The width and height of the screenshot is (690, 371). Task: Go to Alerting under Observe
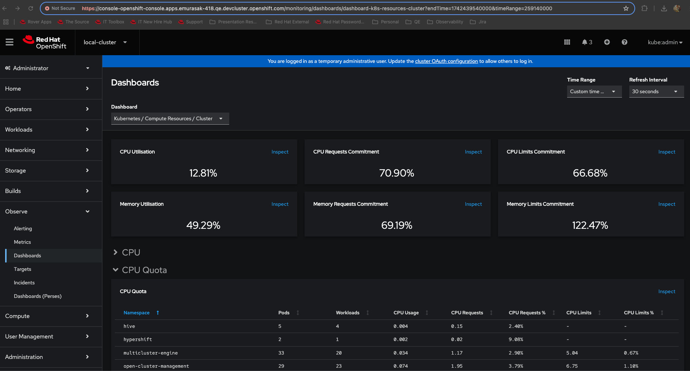click(23, 229)
